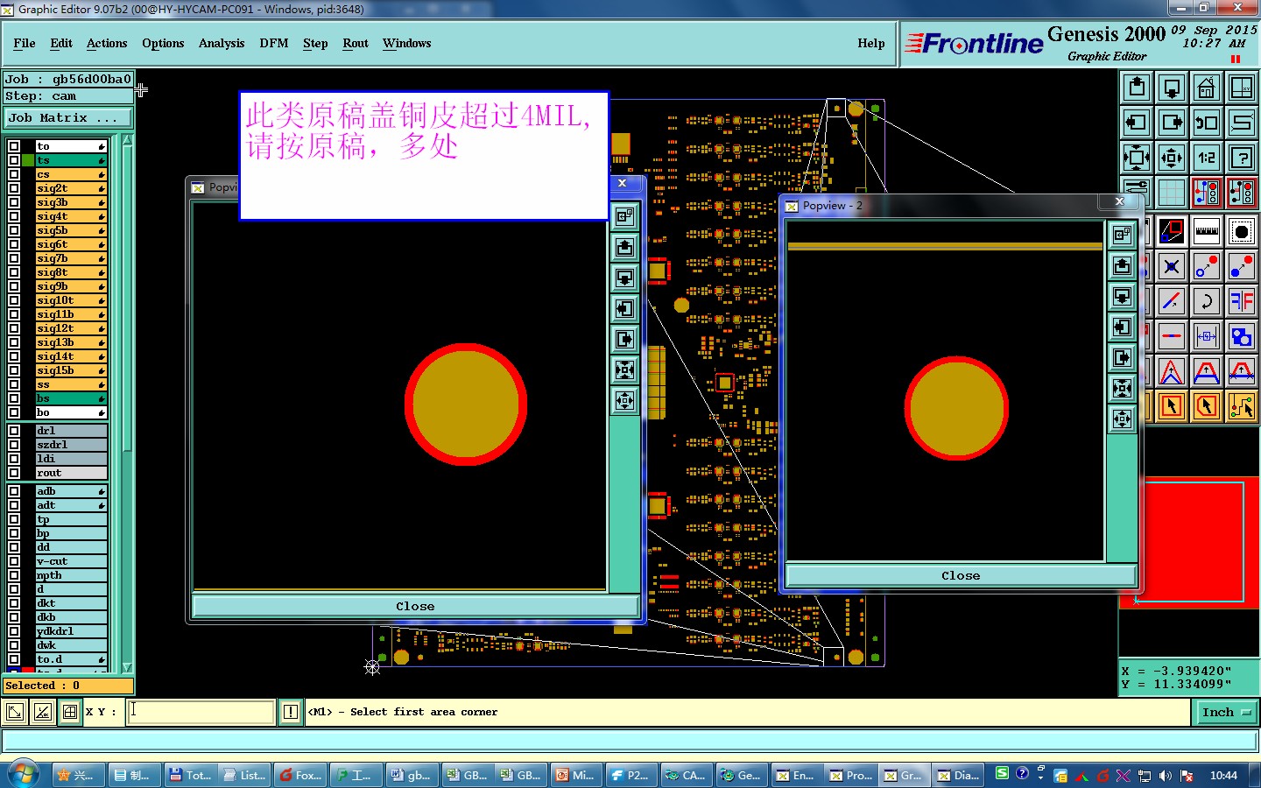Open the Edit menu

(x=61, y=43)
